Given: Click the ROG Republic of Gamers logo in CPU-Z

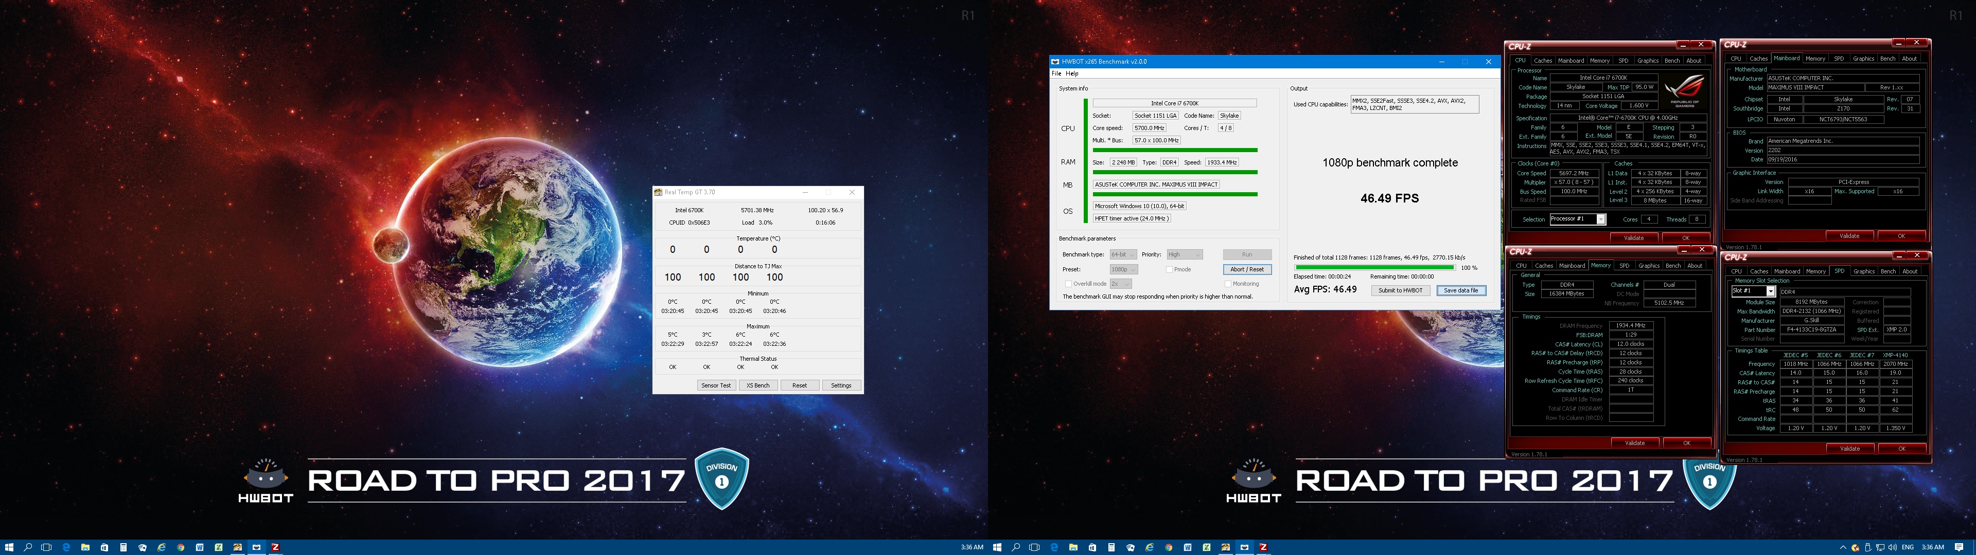Looking at the screenshot, I should (x=1685, y=91).
